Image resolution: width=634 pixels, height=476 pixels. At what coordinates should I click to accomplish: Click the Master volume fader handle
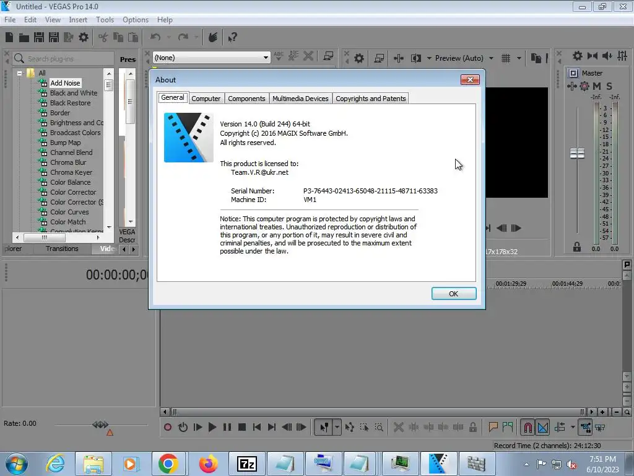(577, 154)
